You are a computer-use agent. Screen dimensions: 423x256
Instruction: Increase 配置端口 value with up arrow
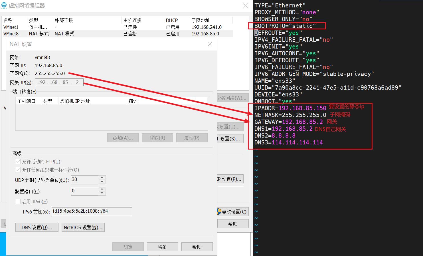(x=102, y=189)
